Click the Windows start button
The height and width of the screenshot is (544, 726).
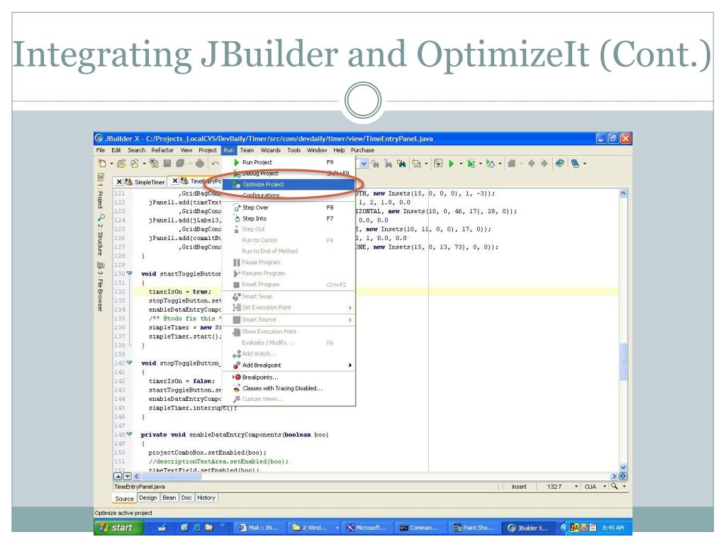click(x=118, y=527)
